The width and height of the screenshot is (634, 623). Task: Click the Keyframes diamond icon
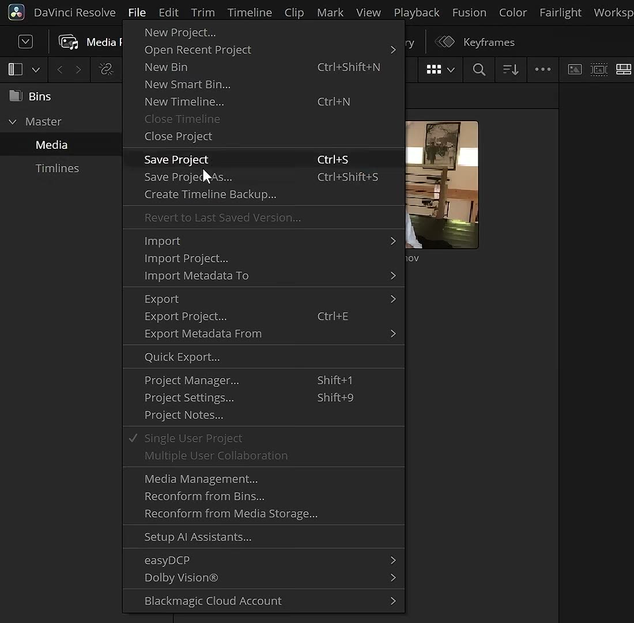tap(445, 42)
